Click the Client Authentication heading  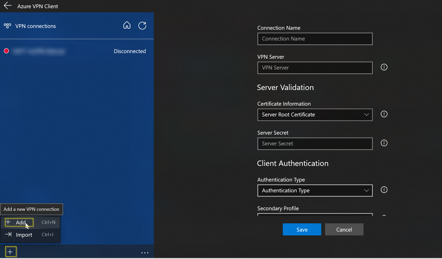(x=293, y=163)
